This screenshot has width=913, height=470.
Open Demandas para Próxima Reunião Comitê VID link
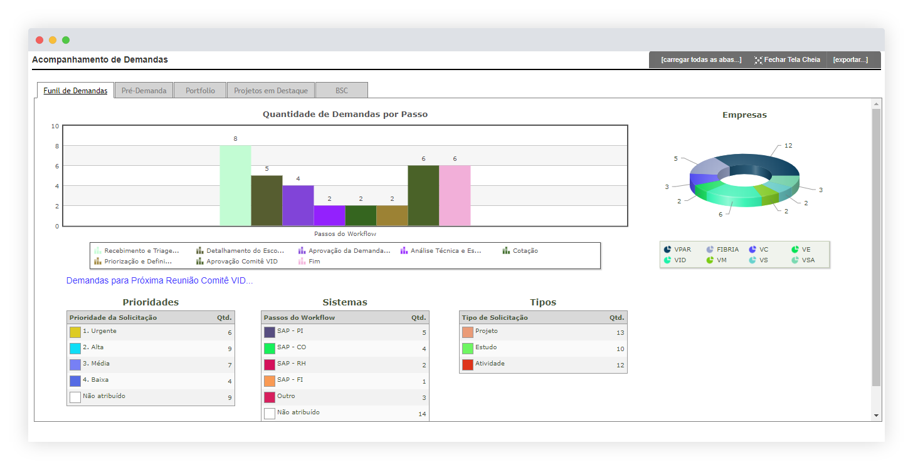(x=159, y=280)
